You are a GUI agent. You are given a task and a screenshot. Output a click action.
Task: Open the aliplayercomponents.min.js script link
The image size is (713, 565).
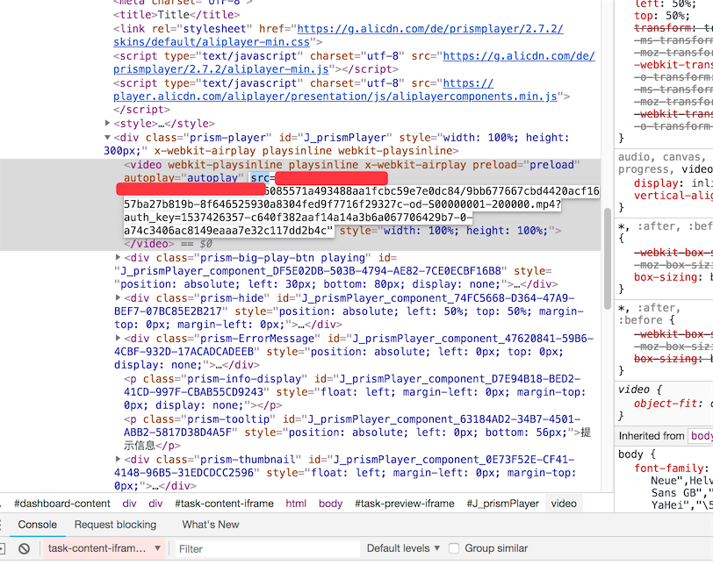point(335,89)
